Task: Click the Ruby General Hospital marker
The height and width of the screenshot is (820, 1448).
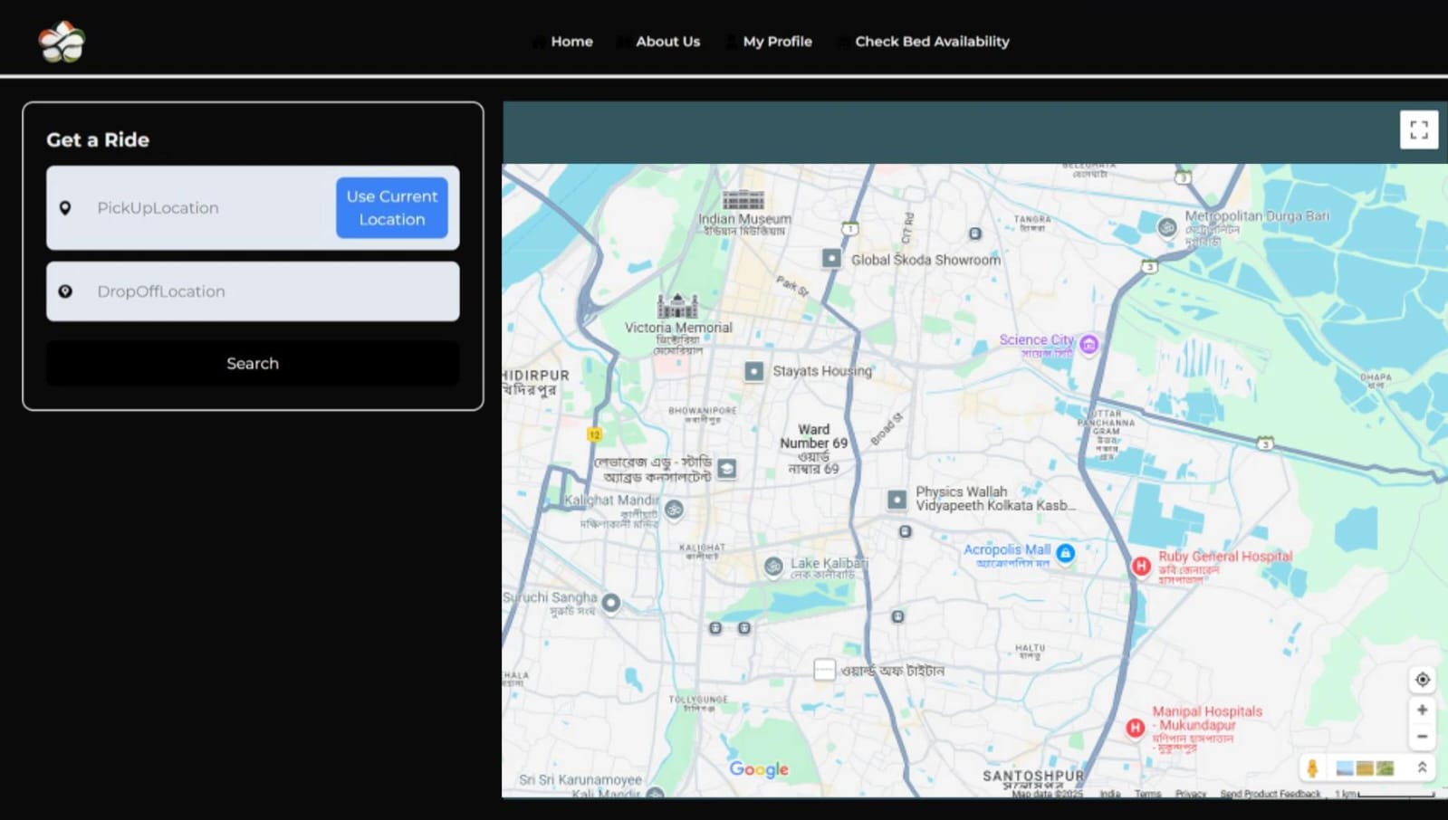Action: (1141, 566)
